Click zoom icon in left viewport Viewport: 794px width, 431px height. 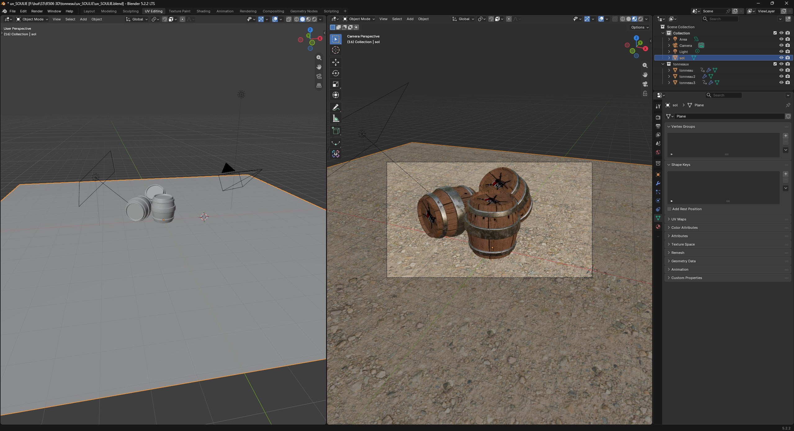pos(319,58)
